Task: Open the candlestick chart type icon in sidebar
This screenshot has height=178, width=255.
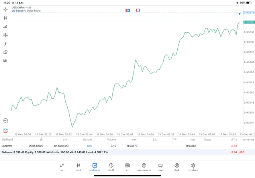Action: (5, 18)
